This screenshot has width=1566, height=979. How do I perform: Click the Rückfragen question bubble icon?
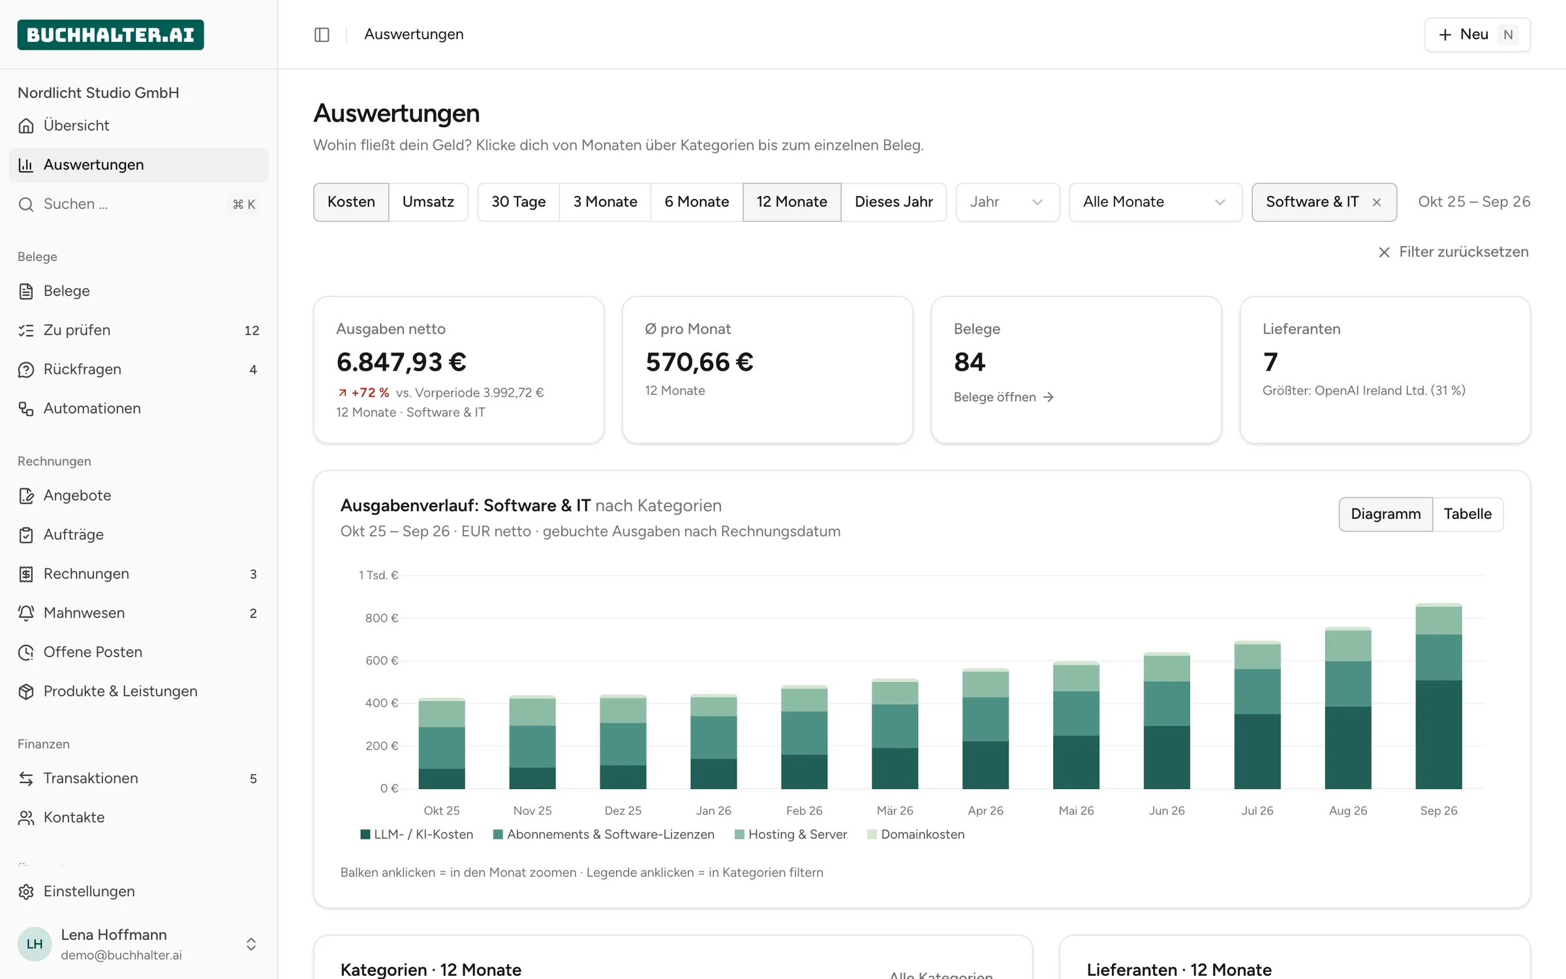click(26, 369)
